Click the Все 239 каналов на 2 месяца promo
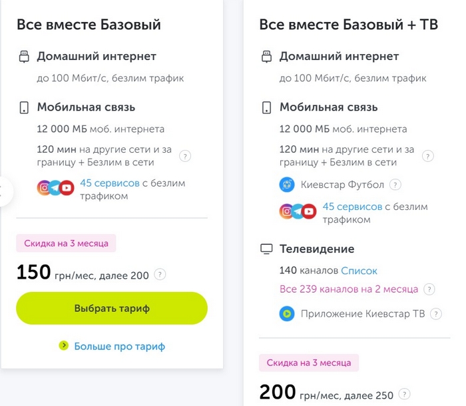Screen dimensions: 466x406 pos(349,289)
